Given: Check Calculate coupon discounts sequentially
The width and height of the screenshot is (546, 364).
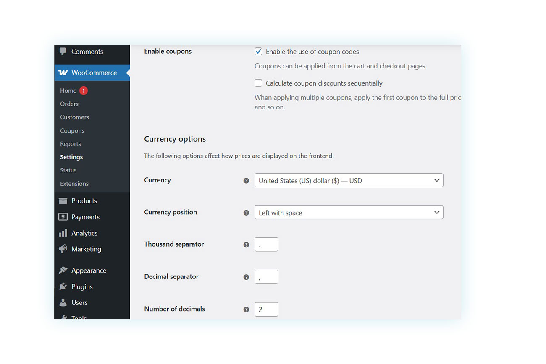Looking at the screenshot, I should (258, 83).
